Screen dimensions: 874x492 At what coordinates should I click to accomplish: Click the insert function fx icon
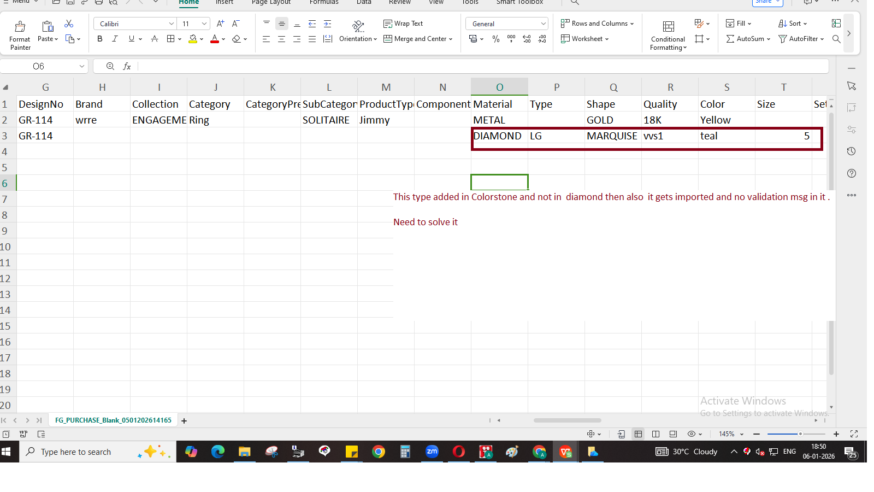coord(127,66)
